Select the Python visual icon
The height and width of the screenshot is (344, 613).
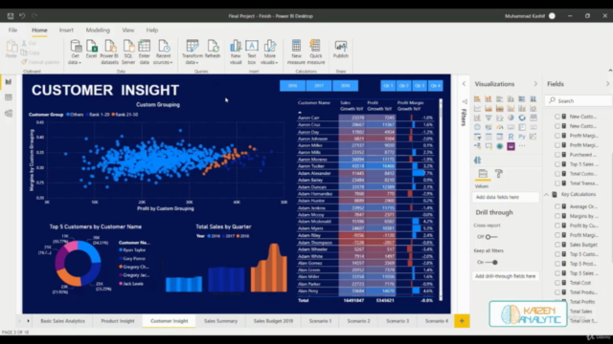click(522, 137)
